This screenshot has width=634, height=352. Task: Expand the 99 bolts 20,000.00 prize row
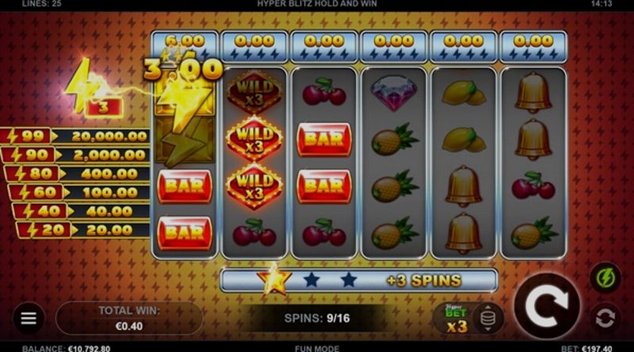pos(75,136)
